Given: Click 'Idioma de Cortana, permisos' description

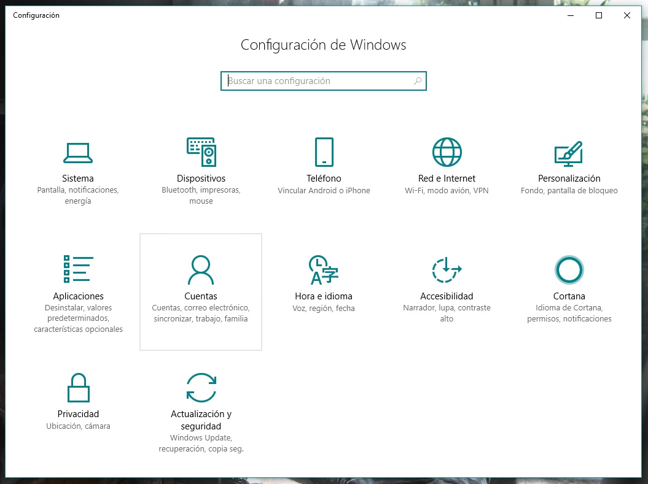Looking at the screenshot, I should pyautogui.click(x=569, y=313).
